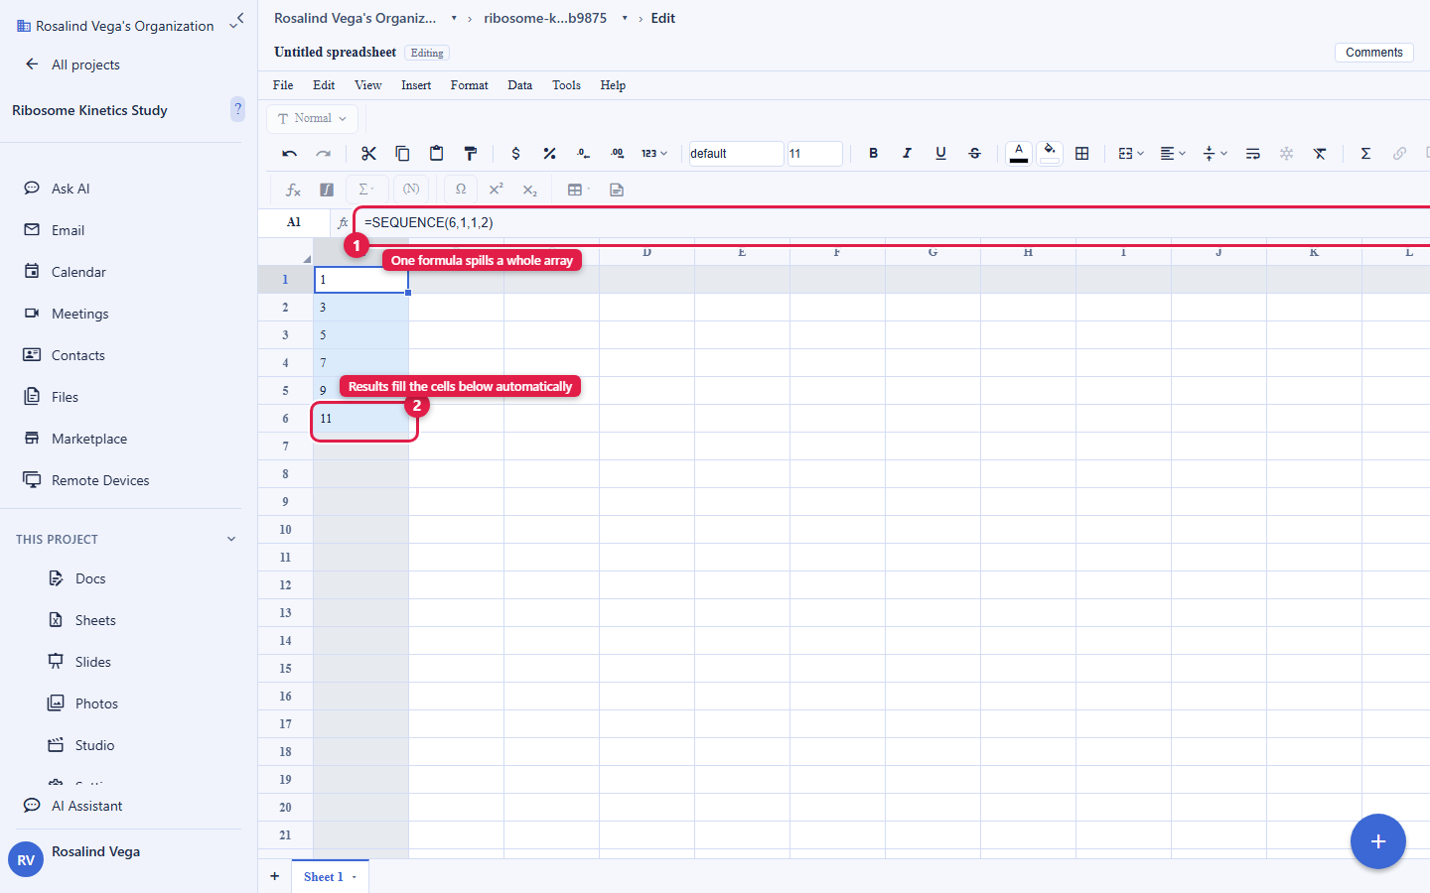Apply percent format

[x=549, y=154]
